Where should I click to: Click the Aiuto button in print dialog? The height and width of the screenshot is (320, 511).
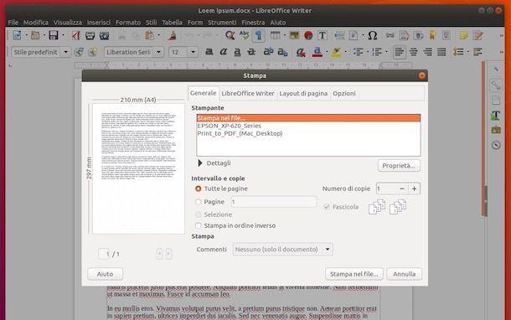pyautogui.click(x=105, y=274)
